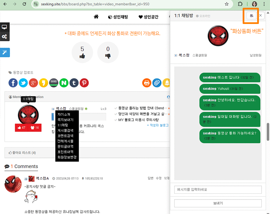
Task: Click the video call button in chat header
Action: pos(251,16)
